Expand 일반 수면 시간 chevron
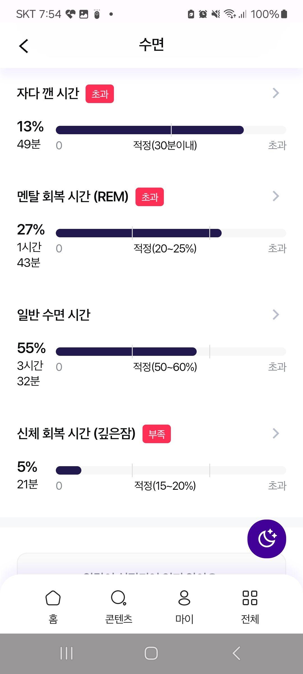 coord(276,315)
